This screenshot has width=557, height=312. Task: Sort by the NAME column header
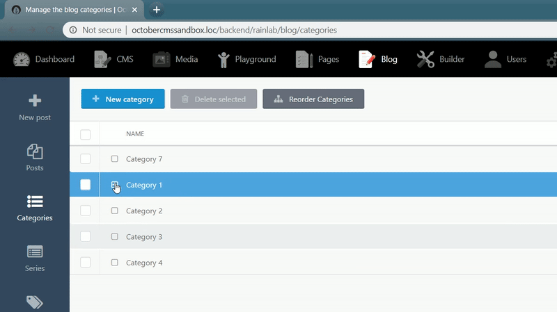pyautogui.click(x=135, y=133)
